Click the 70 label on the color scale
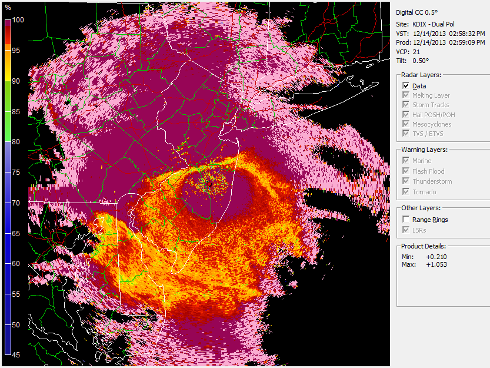 coord(16,203)
